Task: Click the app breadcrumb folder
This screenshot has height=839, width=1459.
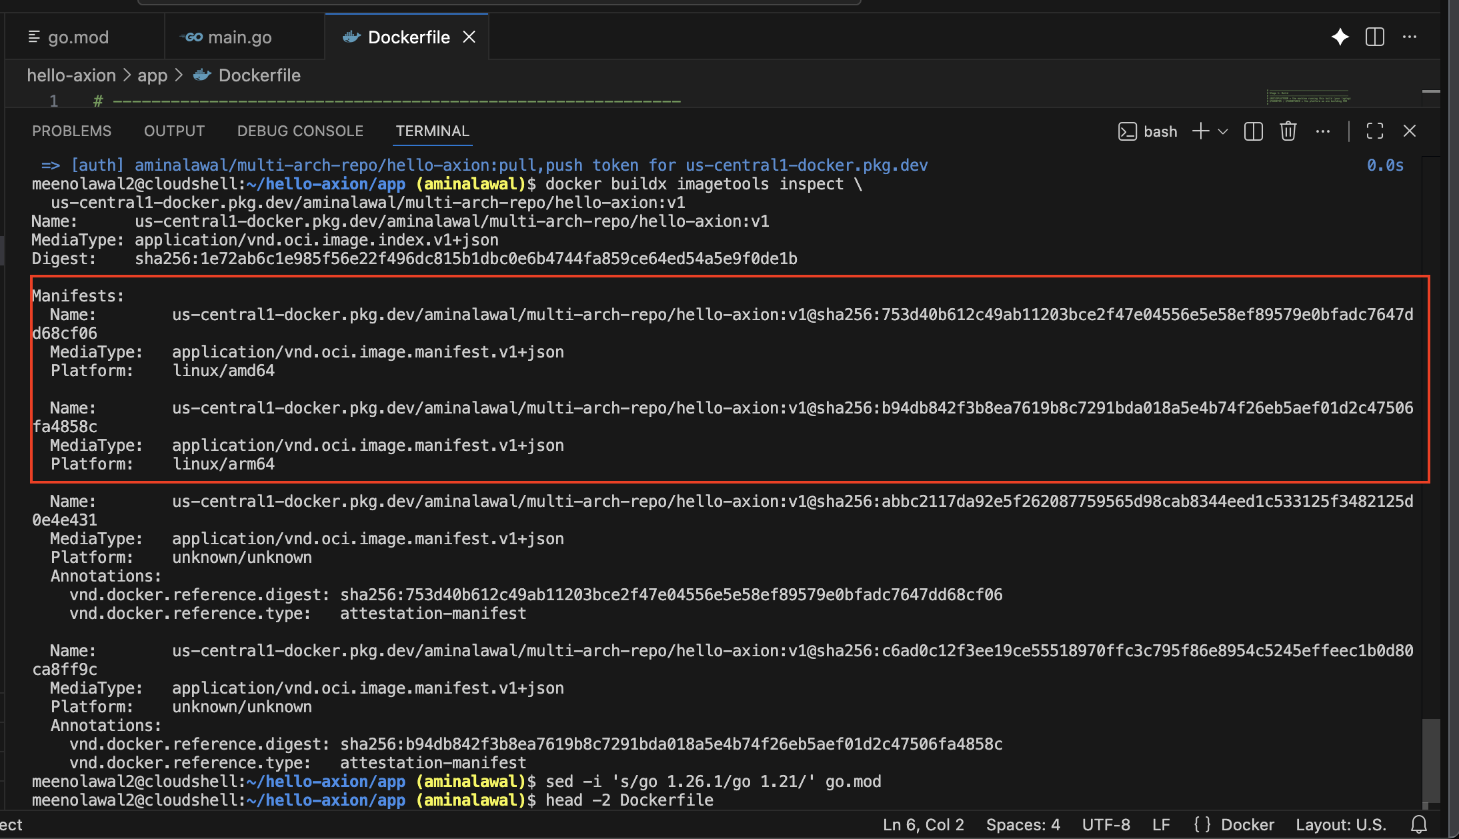Action: click(x=152, y=75)
